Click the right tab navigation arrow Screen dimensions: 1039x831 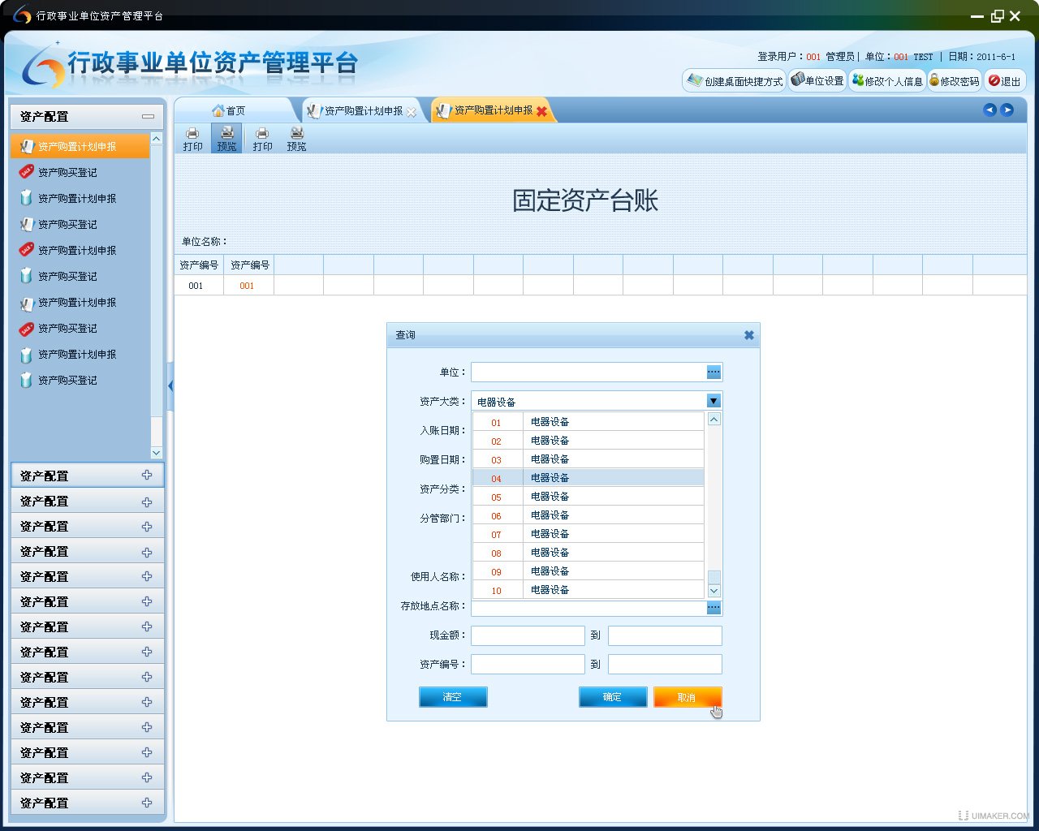(x=1007, y=110)
